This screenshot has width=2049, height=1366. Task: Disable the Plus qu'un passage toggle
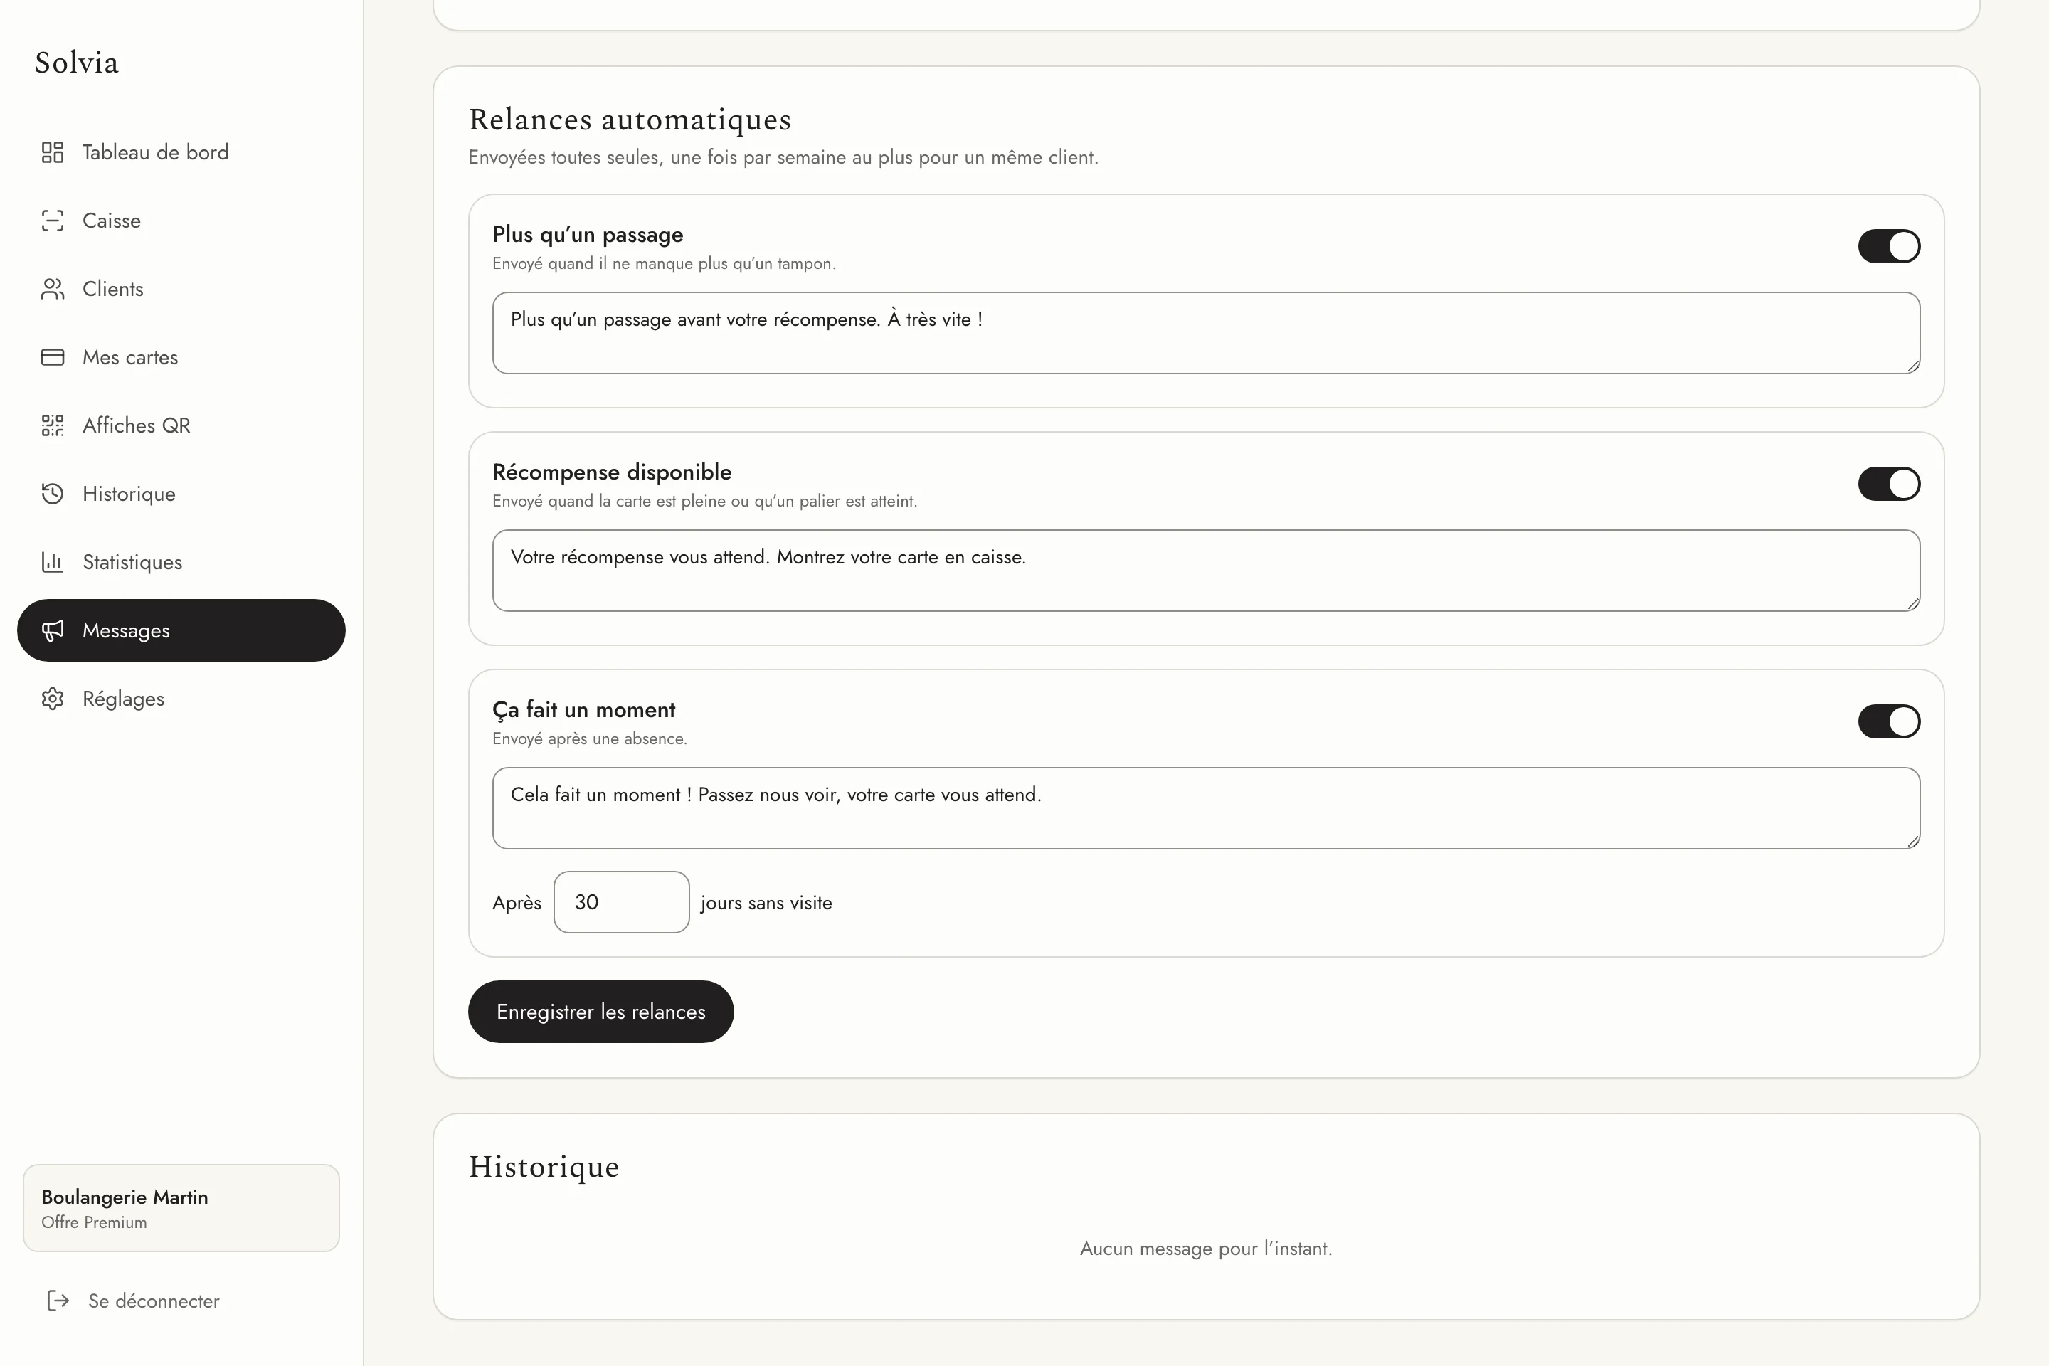(1889, 245)
